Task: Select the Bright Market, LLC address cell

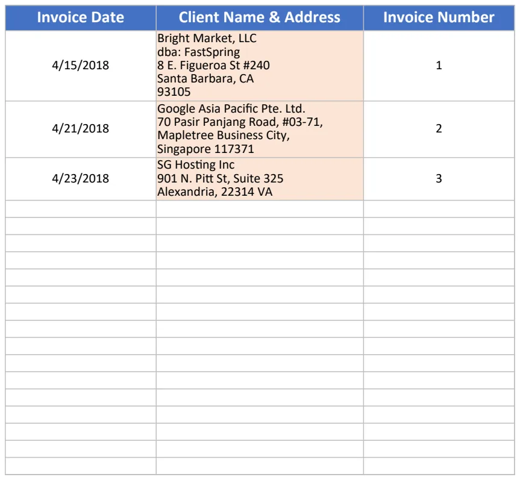Action: point(260,66)
